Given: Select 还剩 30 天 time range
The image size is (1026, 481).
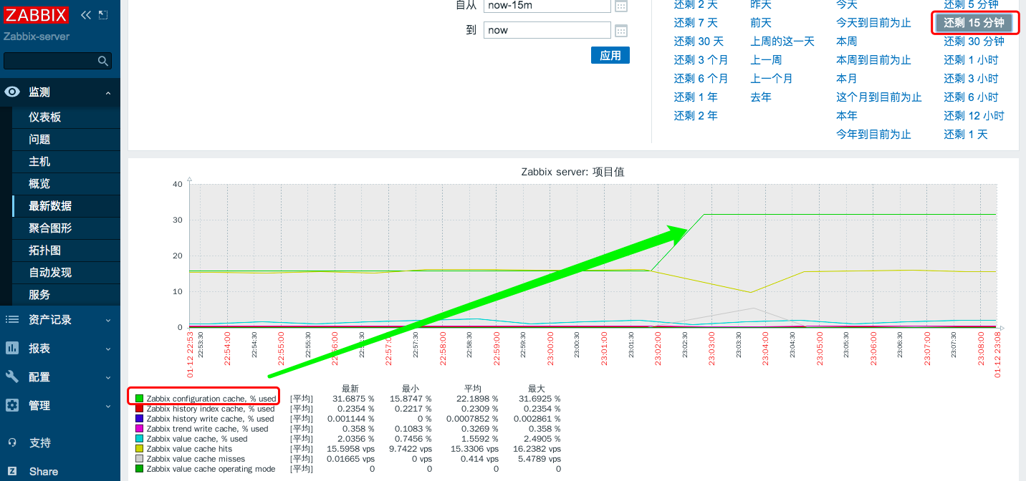Looking at the screenshot, I should (699, 42).
